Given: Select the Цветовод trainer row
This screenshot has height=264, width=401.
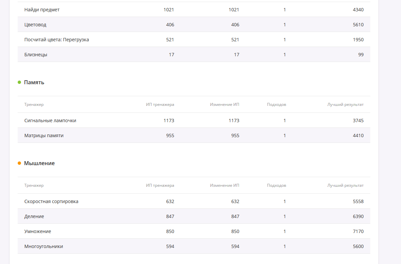Looking at the screenshot, I should [x=35, y=25].
